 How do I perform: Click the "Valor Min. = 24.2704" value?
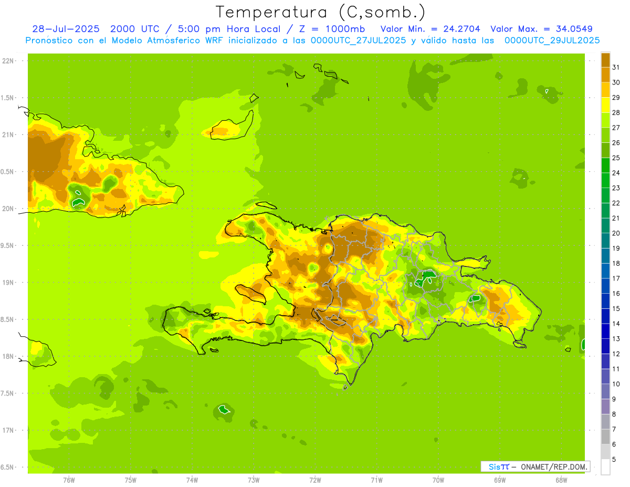pos(430,29)
